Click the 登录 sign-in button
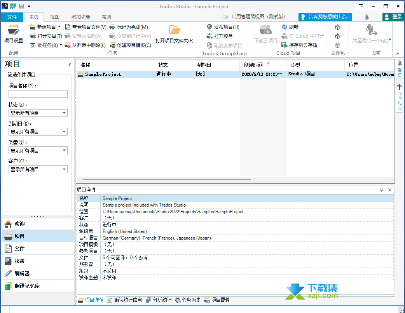Image resolution: width=405 pixels, height=313 pixels. [x=393, y=17]
